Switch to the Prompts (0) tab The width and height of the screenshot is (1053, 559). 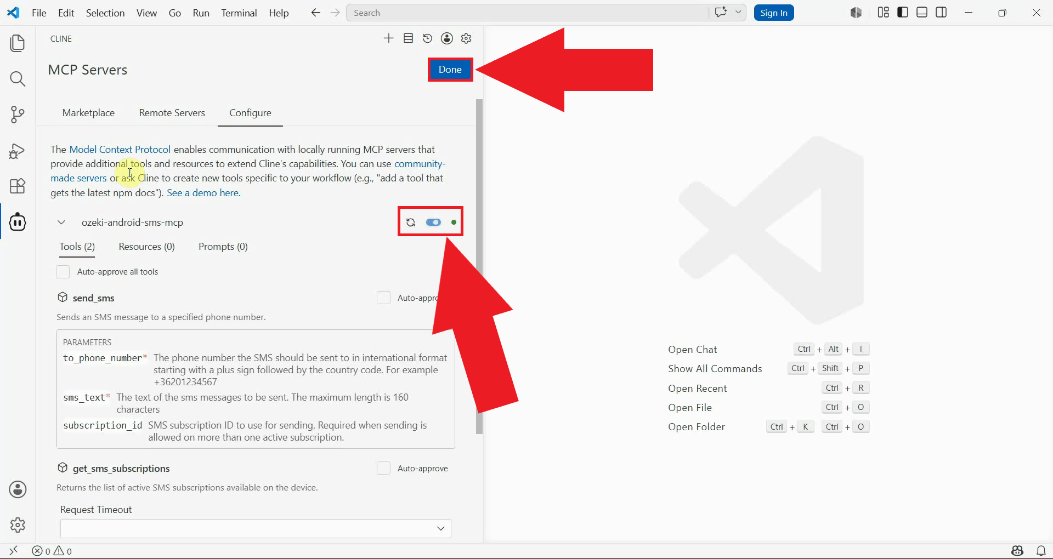pyautogui.click(x=223, y=247)
